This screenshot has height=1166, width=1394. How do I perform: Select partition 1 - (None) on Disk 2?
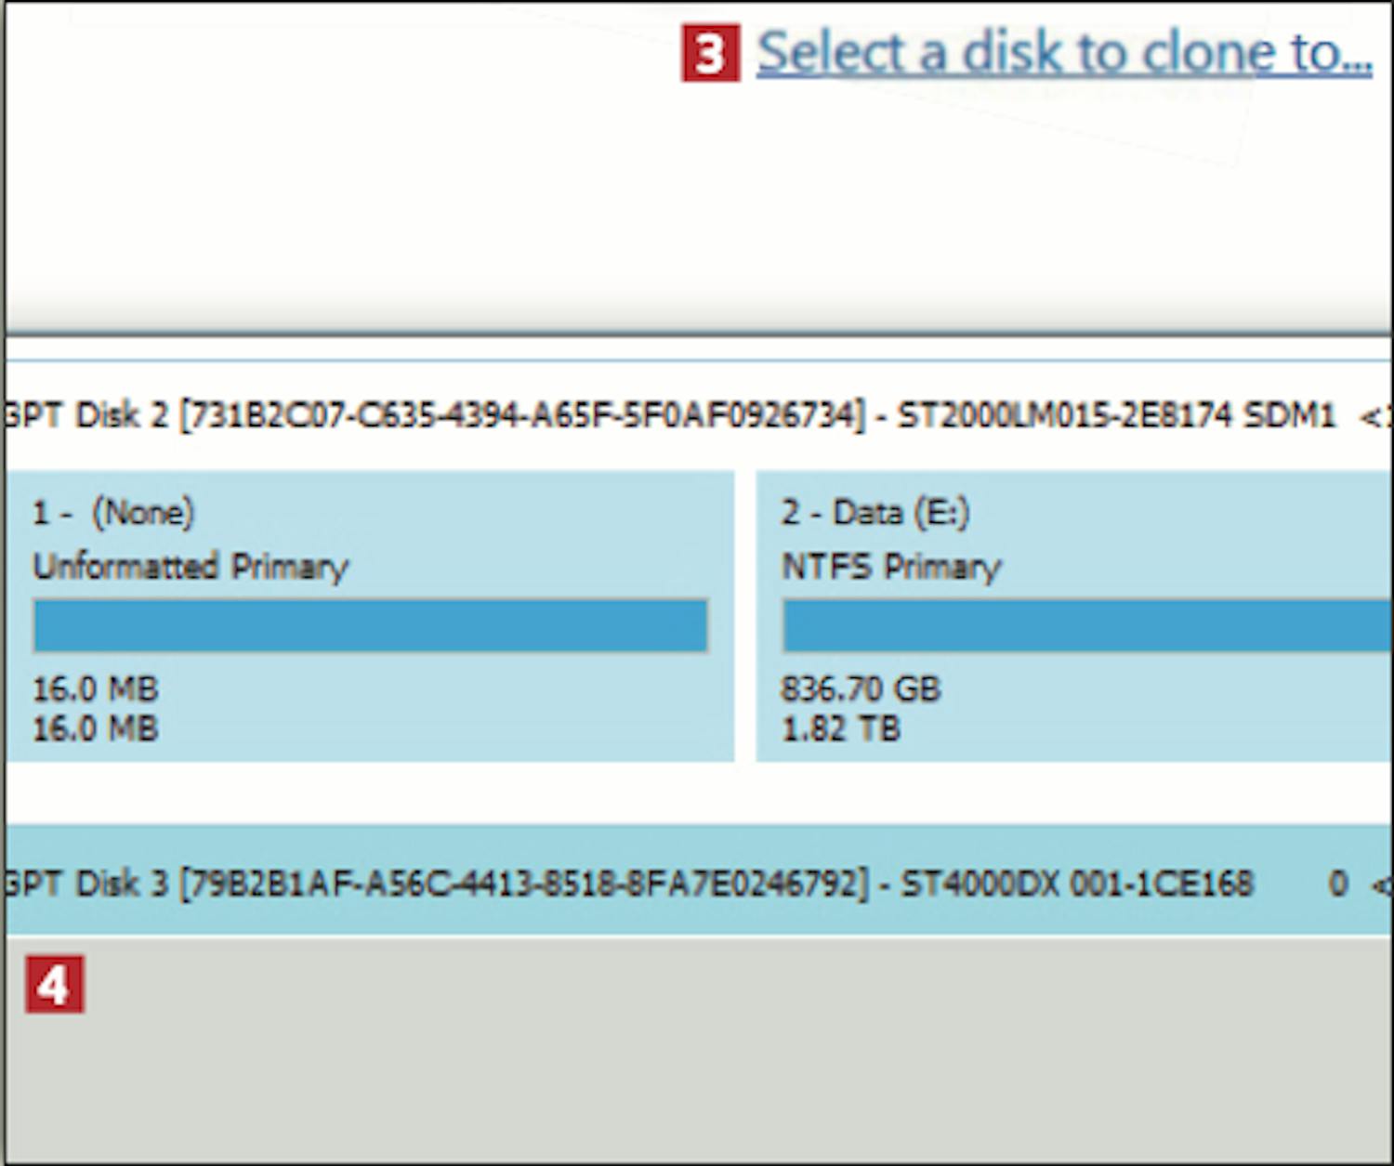point(370,617)
